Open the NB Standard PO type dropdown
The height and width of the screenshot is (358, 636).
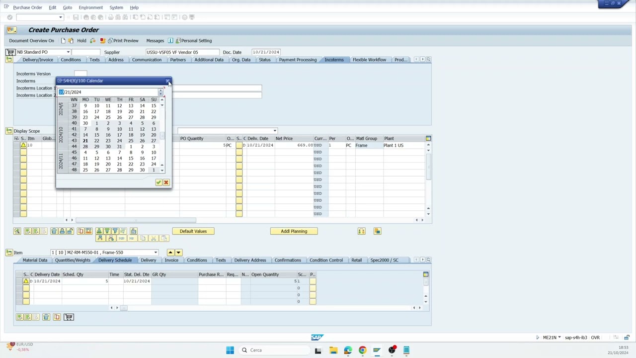click(x=68, y=52)
